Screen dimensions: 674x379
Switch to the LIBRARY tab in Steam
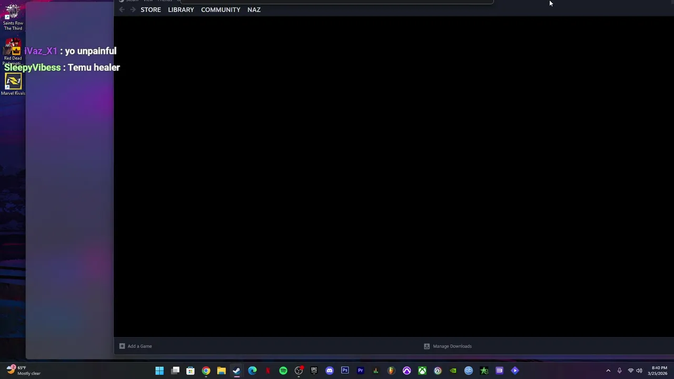pos(181,9)
